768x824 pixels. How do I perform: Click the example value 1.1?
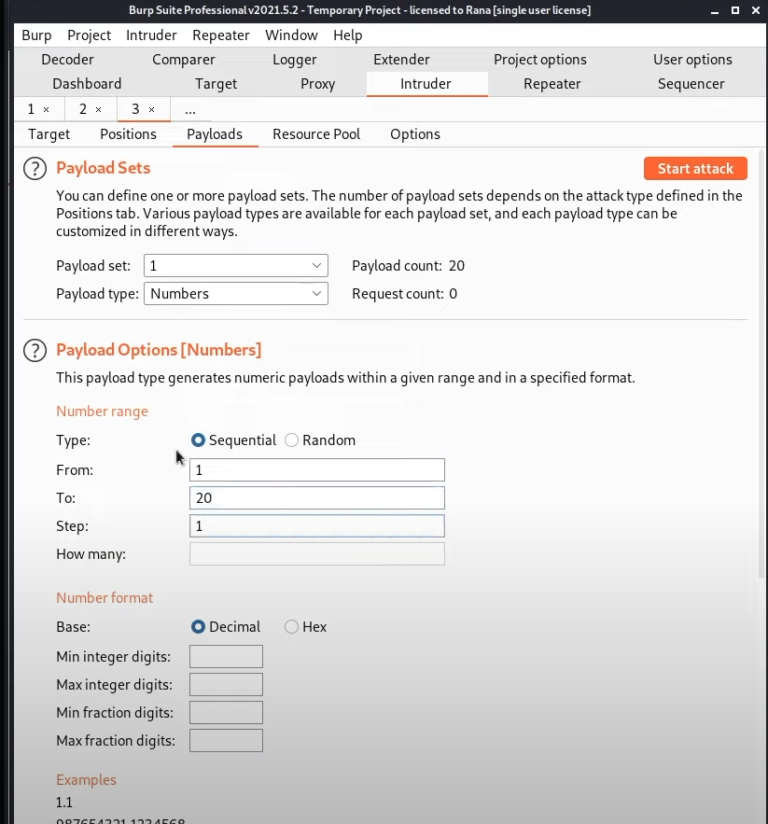pos(64,802)
